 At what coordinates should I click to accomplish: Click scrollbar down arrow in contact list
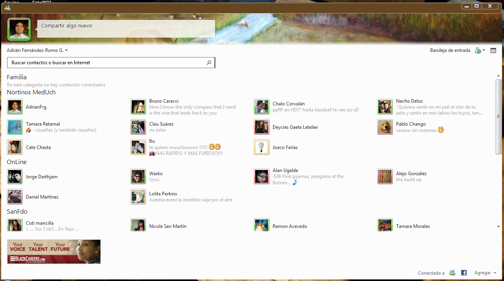pyautogui.click(x=499, y=226)
